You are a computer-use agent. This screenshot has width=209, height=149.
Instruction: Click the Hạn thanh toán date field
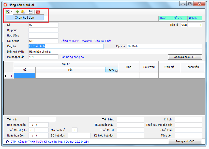coord(38,125)
